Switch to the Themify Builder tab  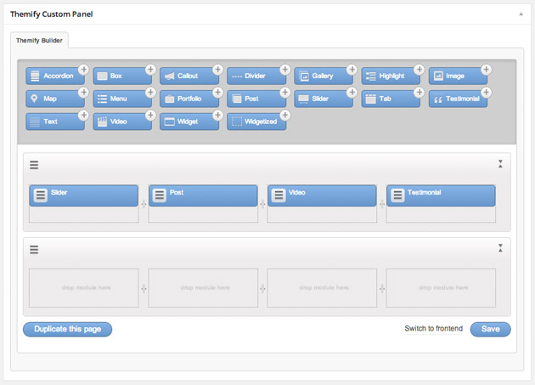click(x=39, y=40)
